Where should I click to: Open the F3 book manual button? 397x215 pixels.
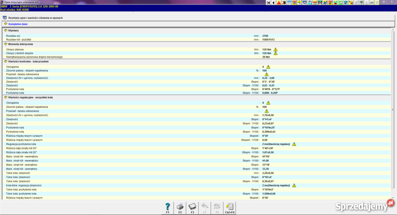point(192,207)
